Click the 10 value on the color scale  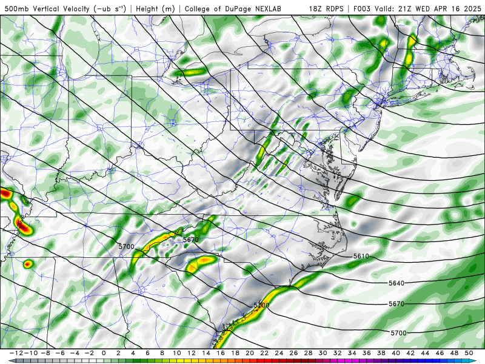176,353
